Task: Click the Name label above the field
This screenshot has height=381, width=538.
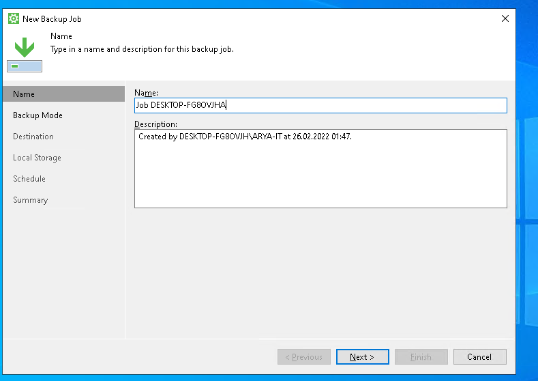Action: (x=147, y=92)
